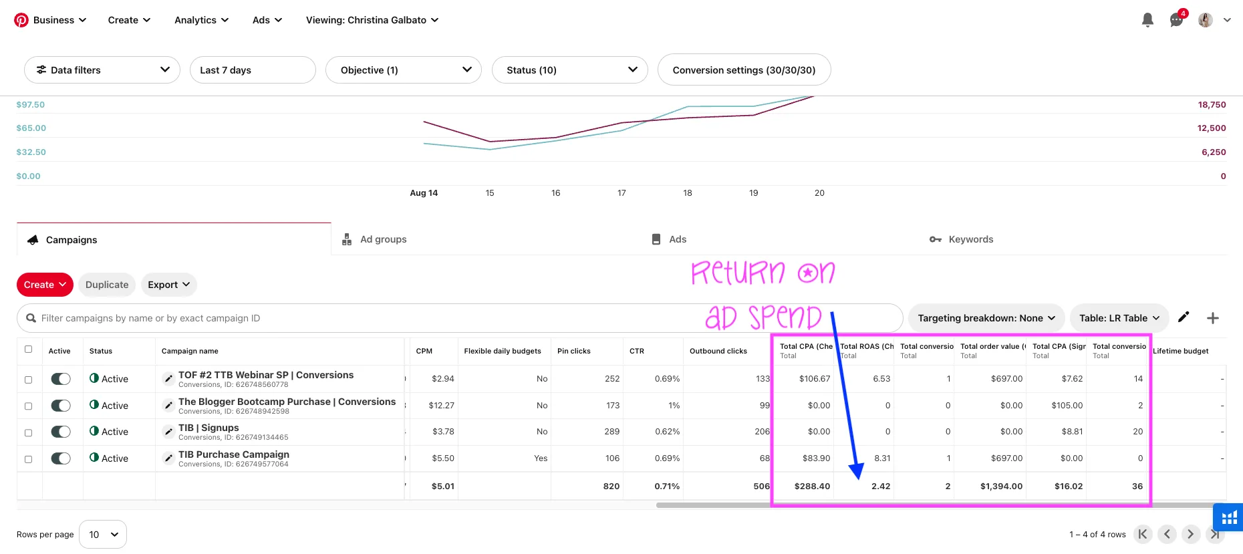This screenshot has height=554, width=1243.
Task: Sort by the CPM column header
Action: [x=424, y=351]
